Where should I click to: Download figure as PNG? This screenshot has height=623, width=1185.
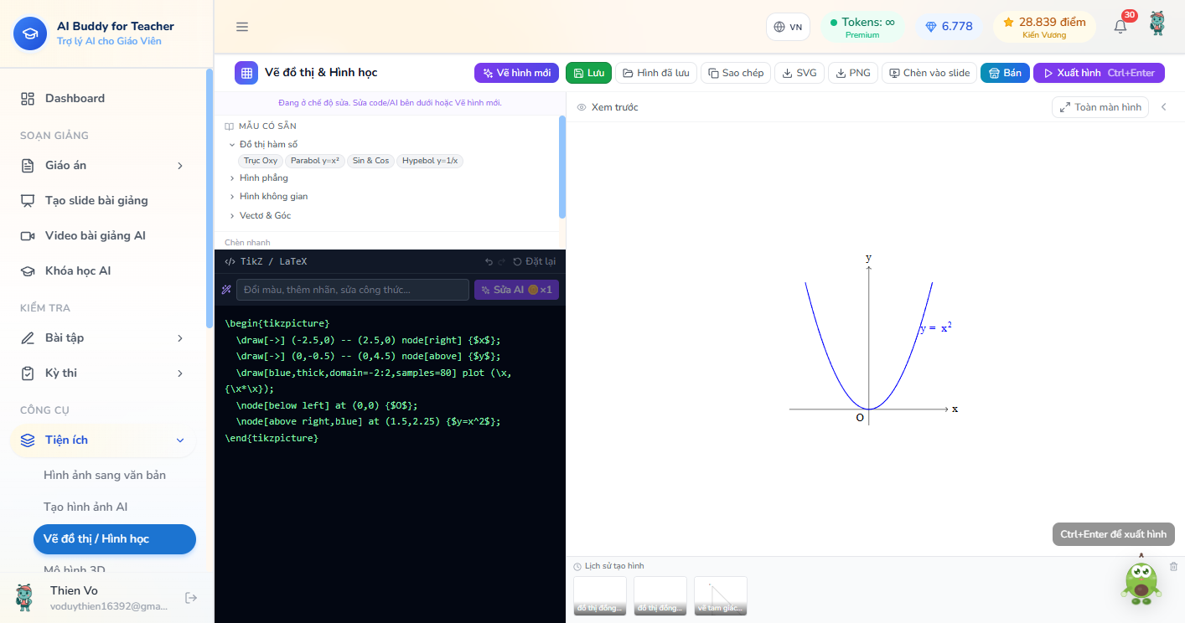(x=853, y=73)
